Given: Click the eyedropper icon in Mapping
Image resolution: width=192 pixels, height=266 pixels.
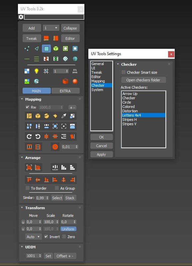Looking at the screenshot, I should pos(64,116).
